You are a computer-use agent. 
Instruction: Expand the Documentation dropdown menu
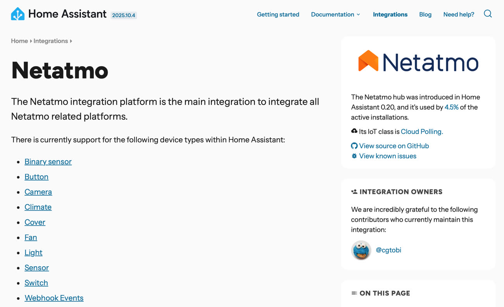point(332,14)
